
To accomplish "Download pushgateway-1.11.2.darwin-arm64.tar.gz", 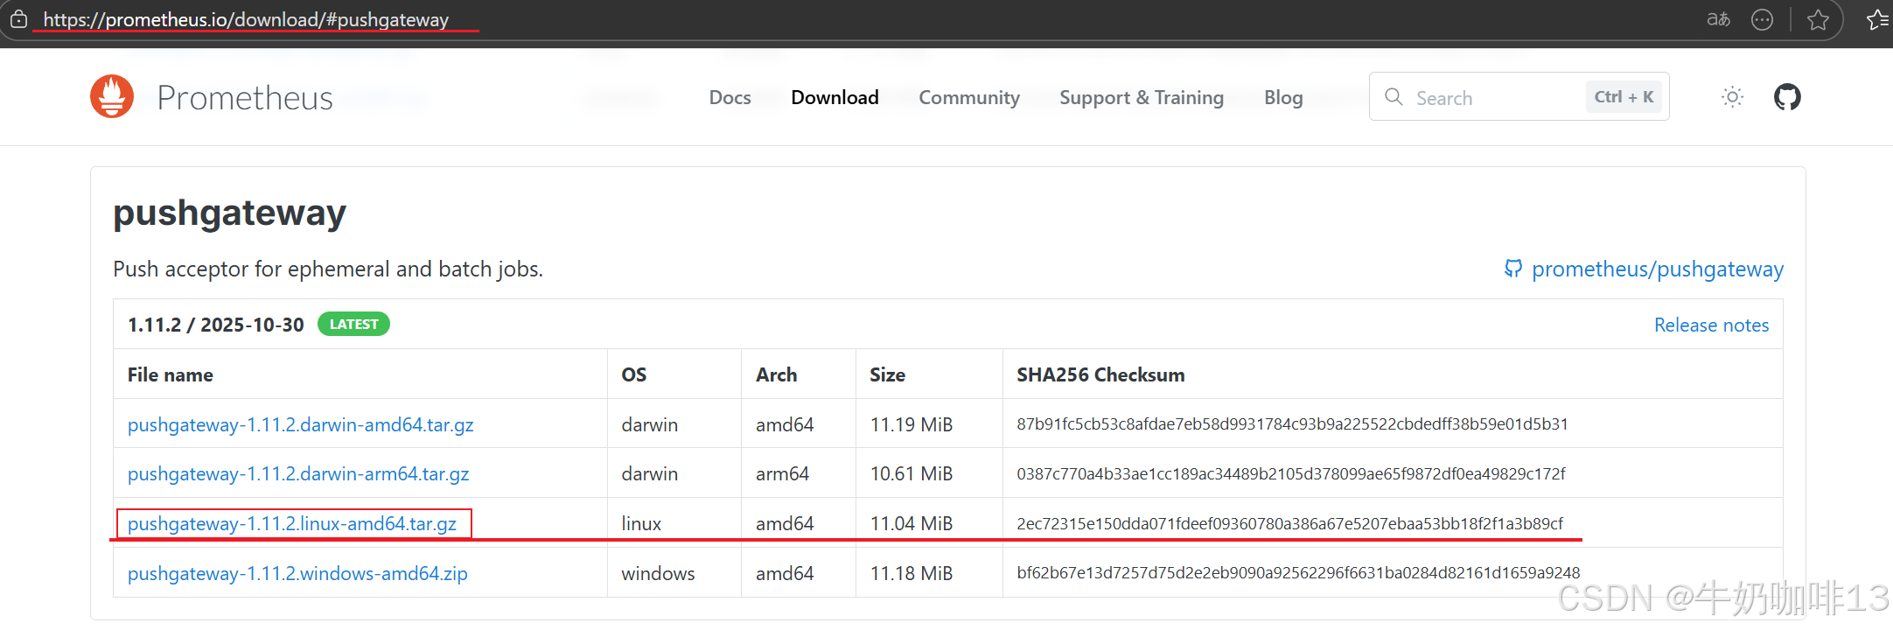I will coord(298,473).
